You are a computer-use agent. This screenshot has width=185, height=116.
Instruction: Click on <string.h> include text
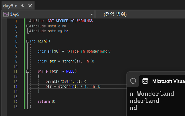pyautogui.click(x=58, y=31)
